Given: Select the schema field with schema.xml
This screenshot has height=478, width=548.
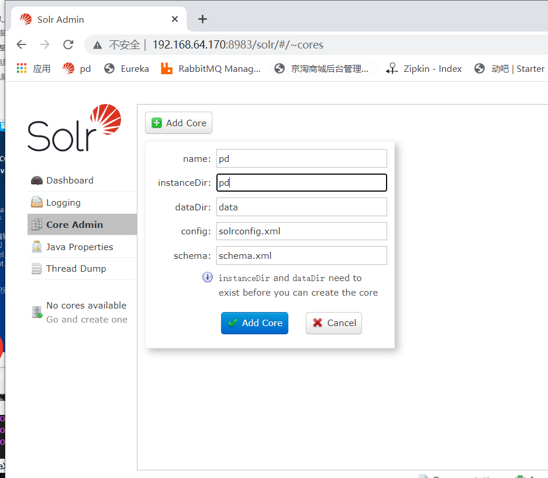Looking at the screenshot, I should (x=302, y=255).
